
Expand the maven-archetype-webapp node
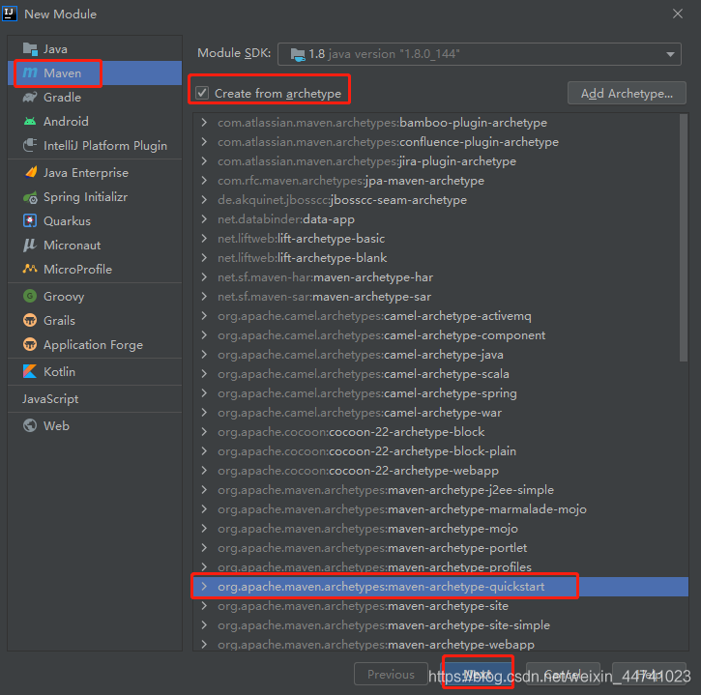[x=204, y=644]
